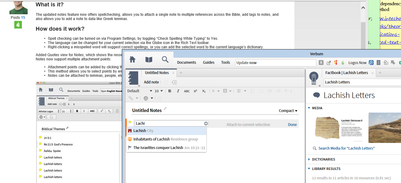Click the external-link icon next to update bar
401x183 pixels.
pos(329,63)
